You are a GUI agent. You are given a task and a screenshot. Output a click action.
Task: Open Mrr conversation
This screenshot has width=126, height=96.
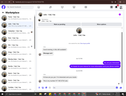pyautogui.click(x=17, y=46)
